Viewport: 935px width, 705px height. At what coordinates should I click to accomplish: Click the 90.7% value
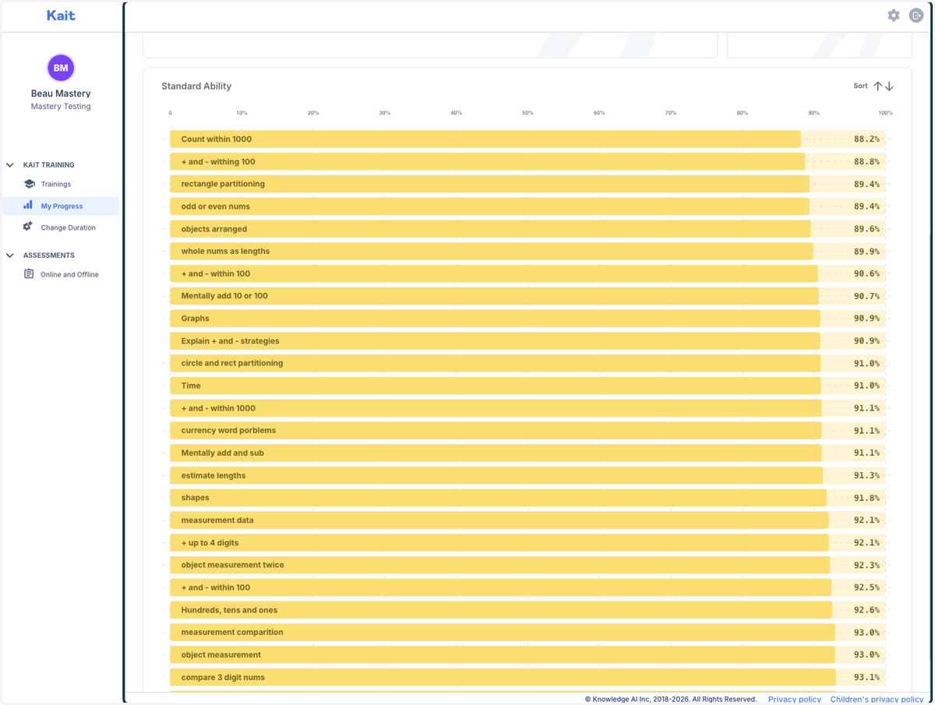[x=866, y=296]
